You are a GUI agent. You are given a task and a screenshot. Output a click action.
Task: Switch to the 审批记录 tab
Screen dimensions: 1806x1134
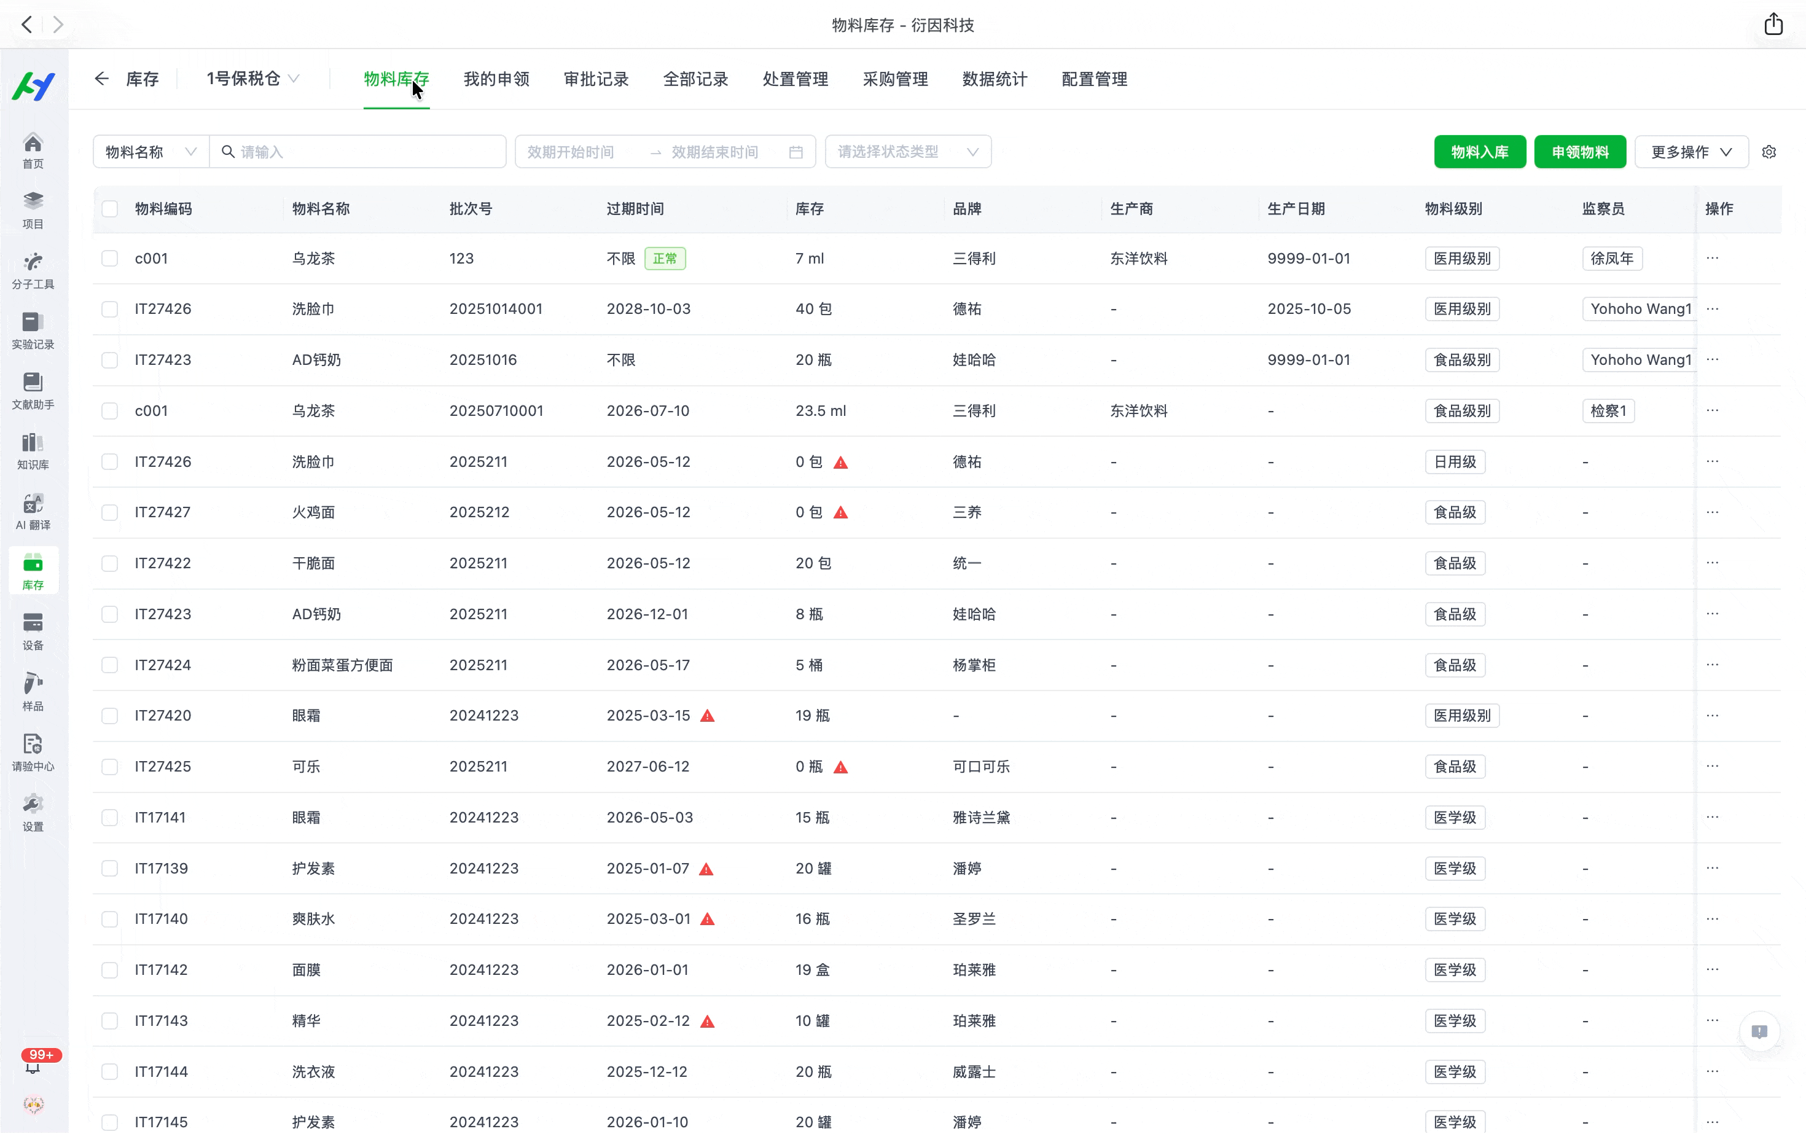click(x=595, y=79)
